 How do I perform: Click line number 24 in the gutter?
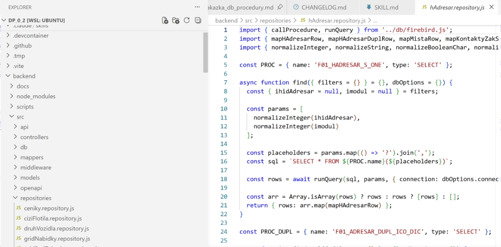tap(224, 232)
